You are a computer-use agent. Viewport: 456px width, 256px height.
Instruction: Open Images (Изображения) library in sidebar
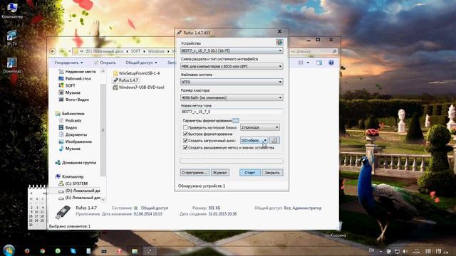75,142
